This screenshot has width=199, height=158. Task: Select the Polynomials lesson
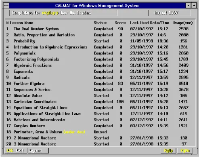(25, 53)
